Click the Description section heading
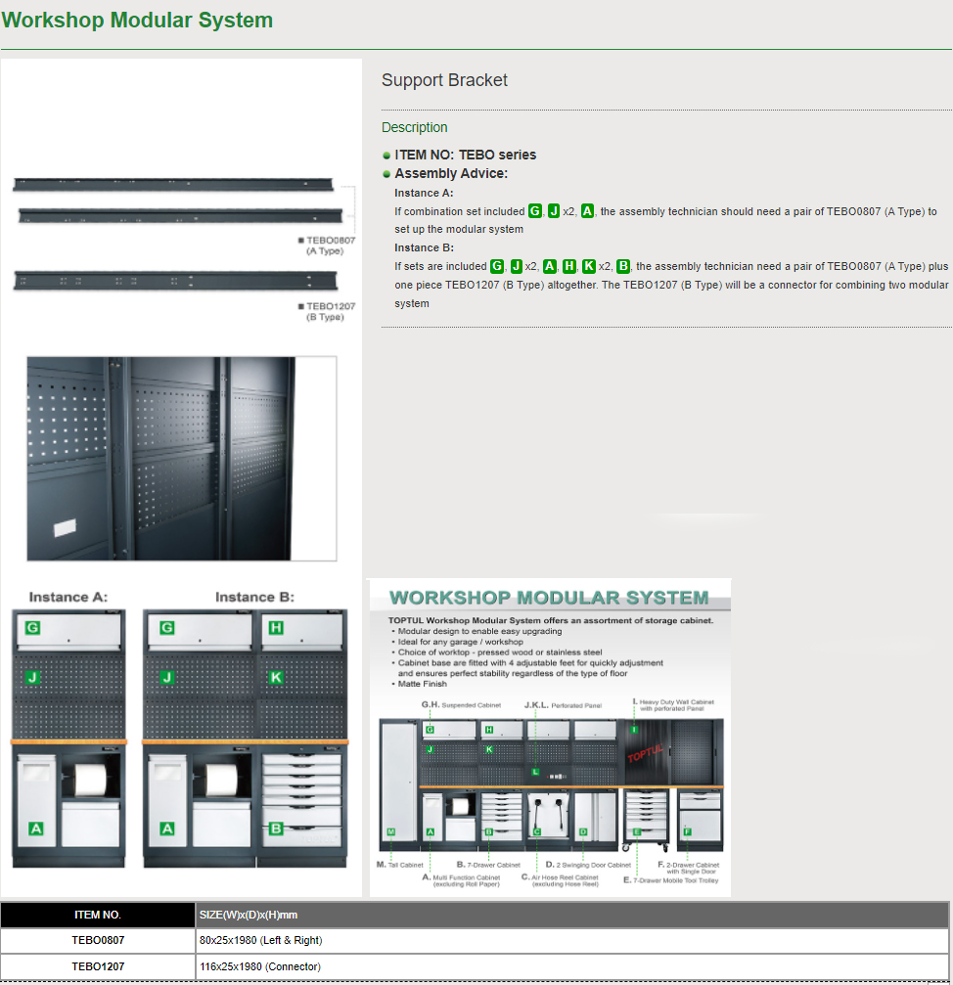Viewport: 953px width, 985px height. [x=414, y=127]
